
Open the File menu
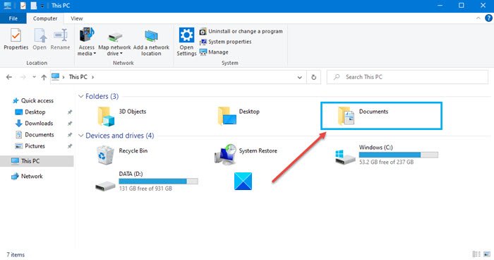click(x=13, y=18)
